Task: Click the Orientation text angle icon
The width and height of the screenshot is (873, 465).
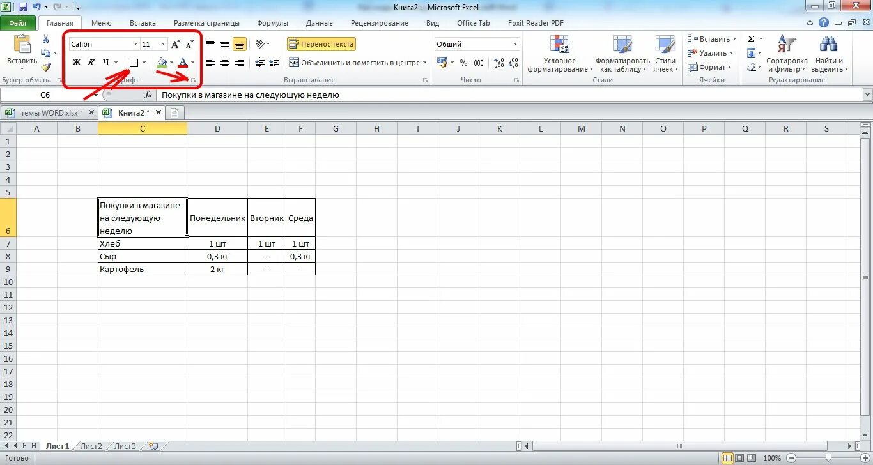Action: pyautogui.click(x=260, y=44)
